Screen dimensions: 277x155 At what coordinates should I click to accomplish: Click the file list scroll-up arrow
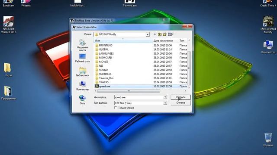(189, 40)
